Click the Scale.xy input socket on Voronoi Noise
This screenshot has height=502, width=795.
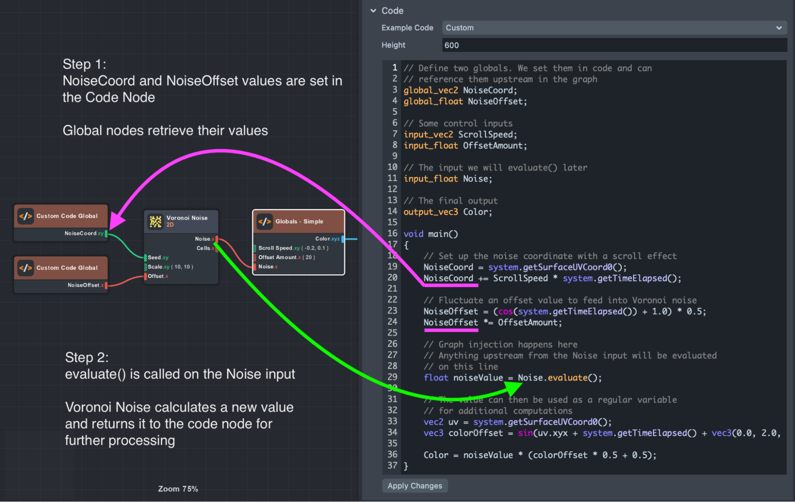click(x=145, y=267)
